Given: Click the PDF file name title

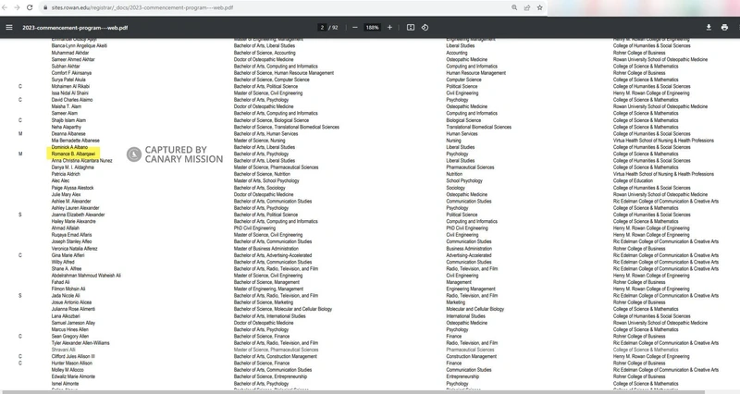Looking at the screenshot, I should click(63, 28).
